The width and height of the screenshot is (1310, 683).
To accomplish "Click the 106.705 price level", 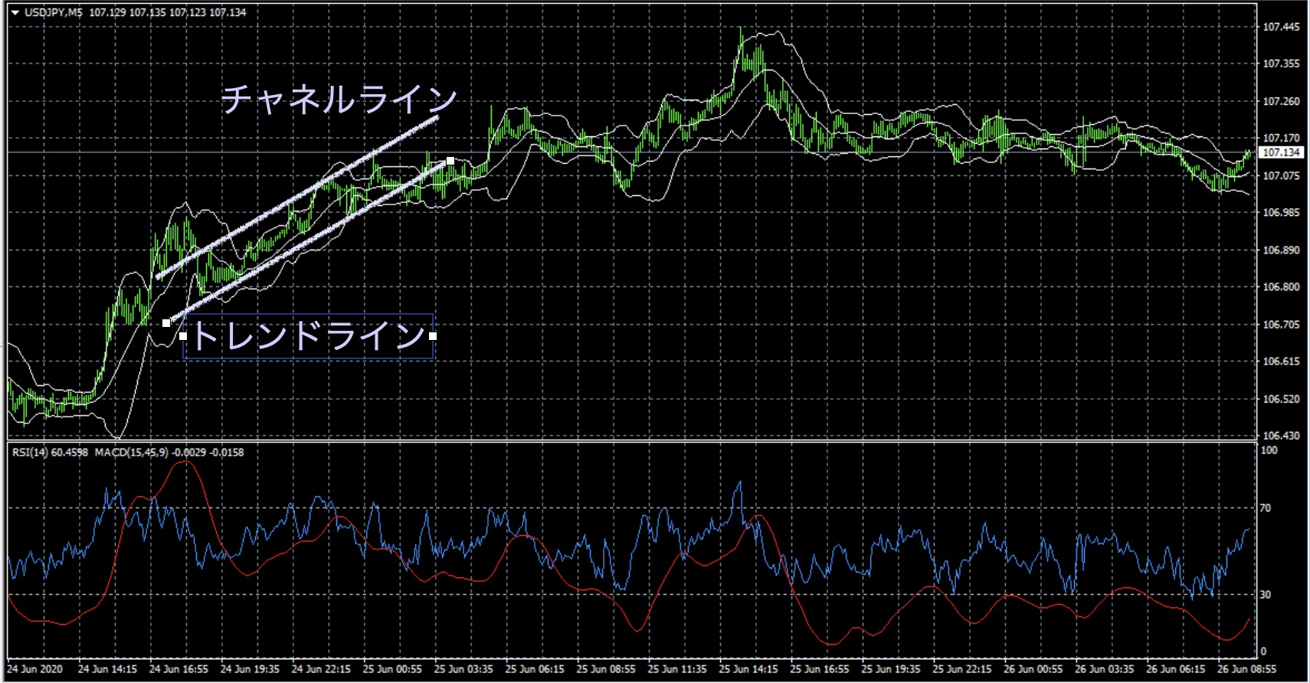I will point(1281,325).
